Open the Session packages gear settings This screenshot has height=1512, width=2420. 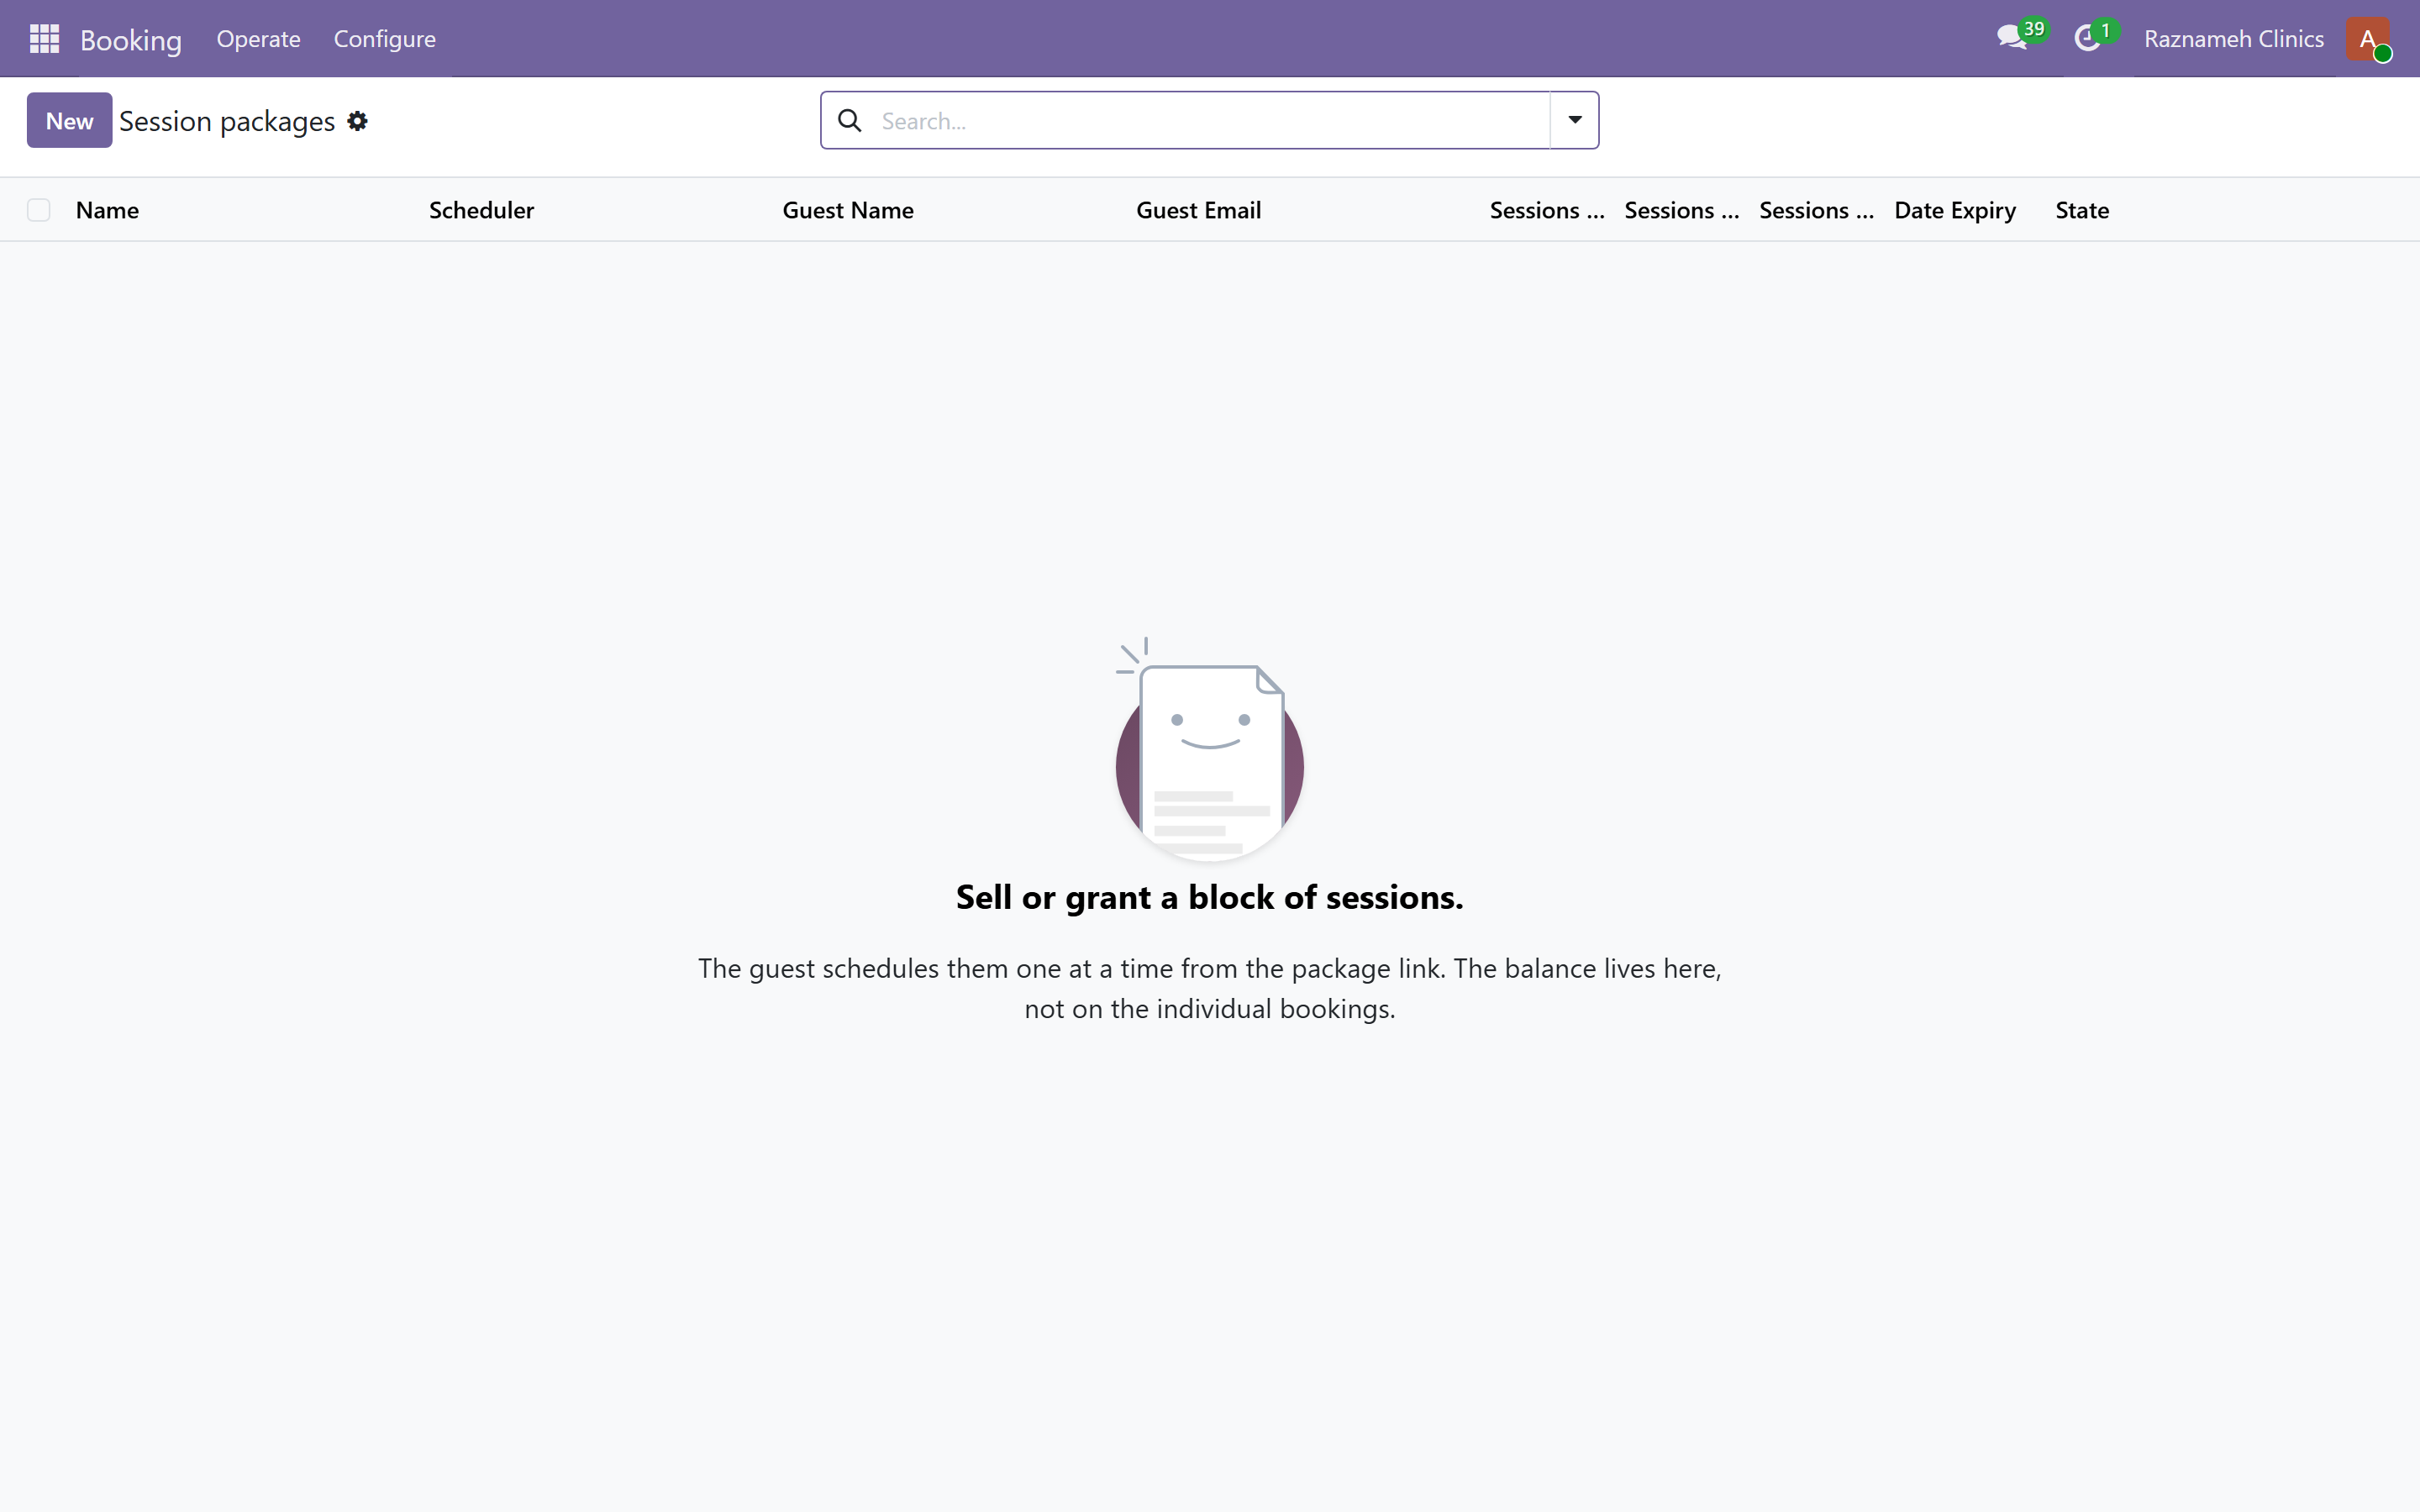tap(357, 121)
